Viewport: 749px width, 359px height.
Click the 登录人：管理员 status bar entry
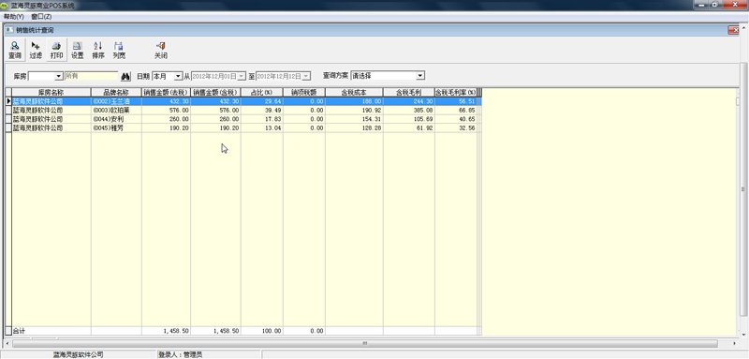coord(181,354)
